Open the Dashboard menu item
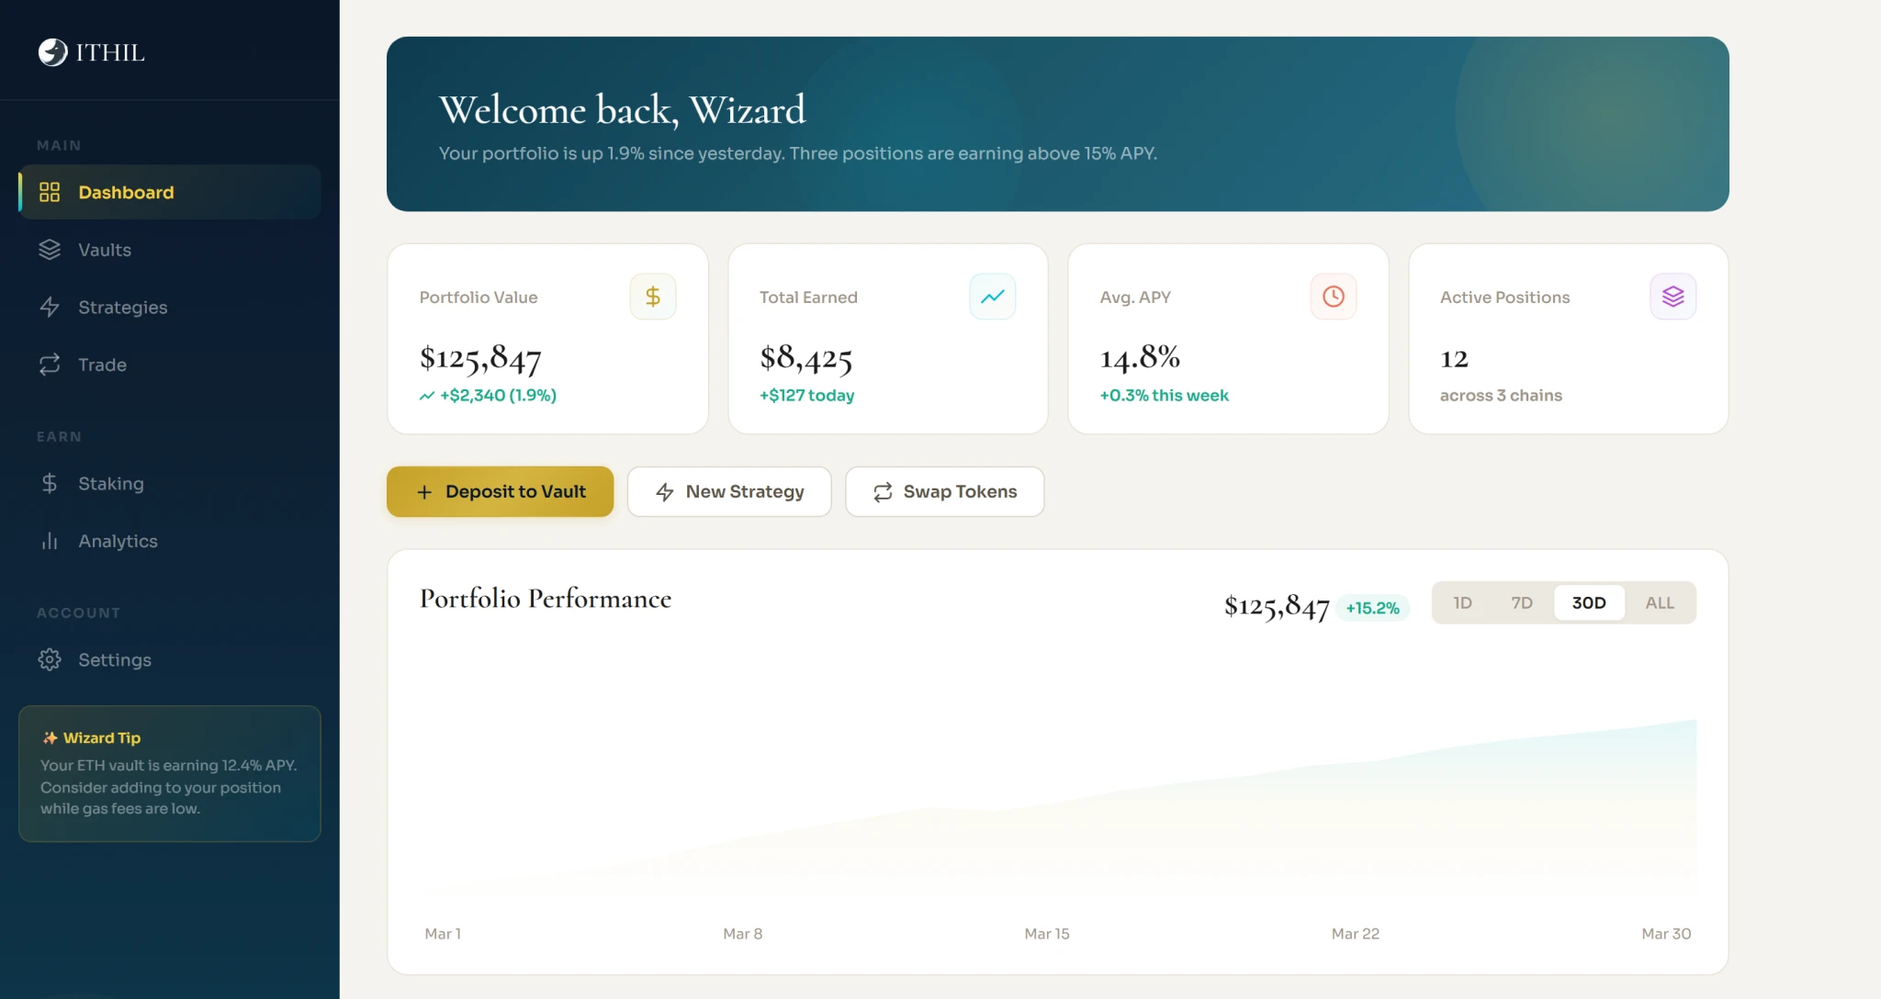The height and width of the screenshot is (999, 1881). pyautogui.click(x=170, y=192)
